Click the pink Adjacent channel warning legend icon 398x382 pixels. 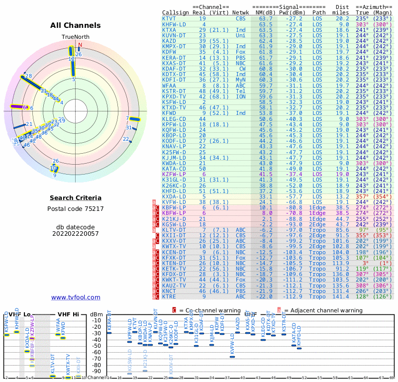(x=279, y=310)
